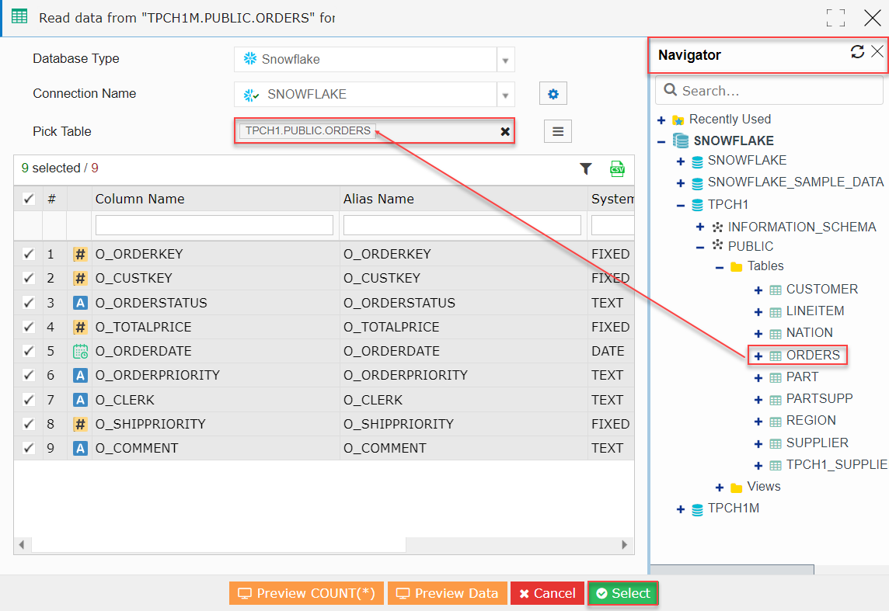The height and width of the screenshot is (611, 889).
Task: Cancel the read data dialog
Action: click(547, 593)
